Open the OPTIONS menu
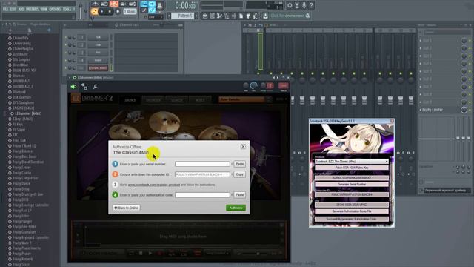 [55, 10]
